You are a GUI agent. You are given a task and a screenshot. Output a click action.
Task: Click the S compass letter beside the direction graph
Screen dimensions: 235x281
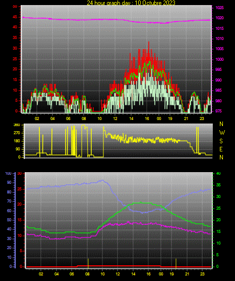click(221, 141)
